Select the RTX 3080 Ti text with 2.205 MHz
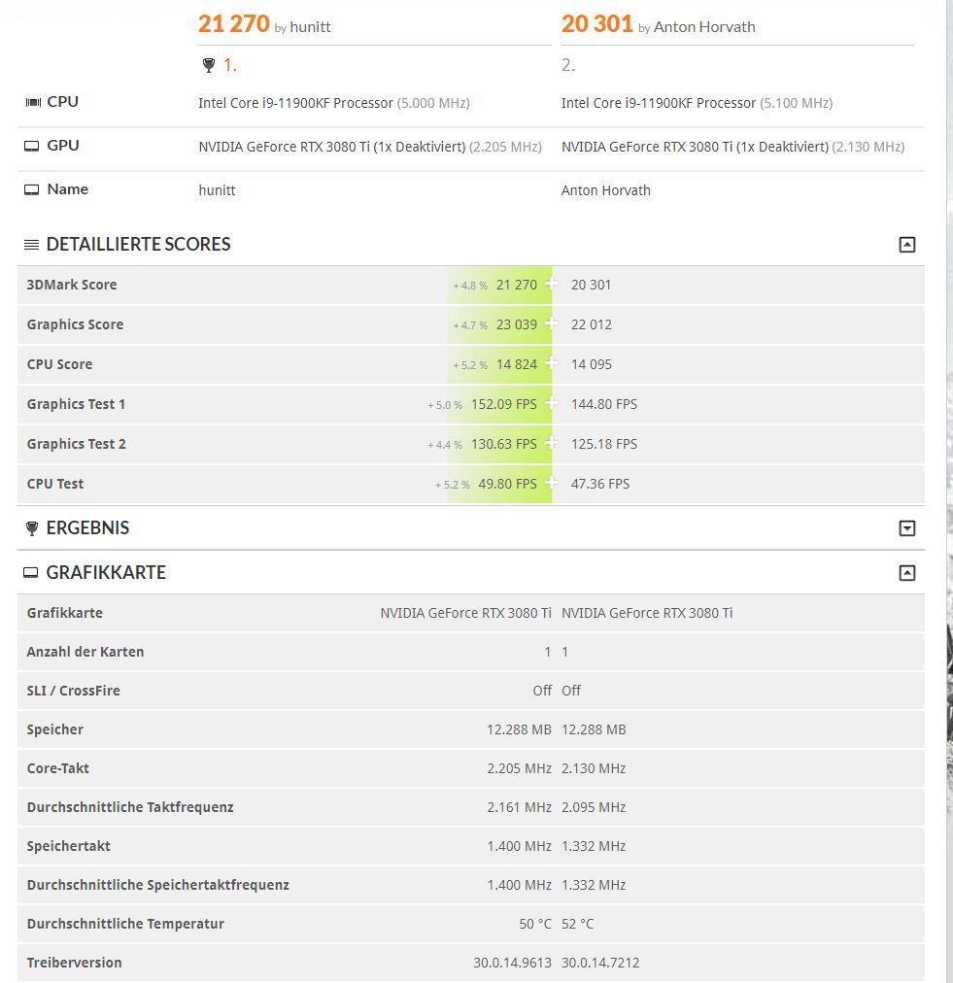The image size is (953, 983). point(370,147)
